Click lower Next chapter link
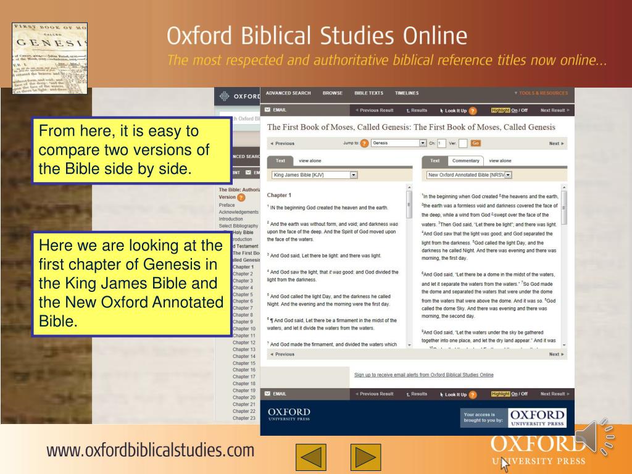 coord(556,354)
